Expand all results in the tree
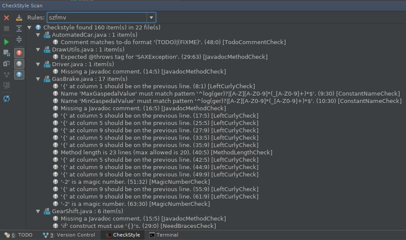Image resolution: width=406 pixels, height=240 pixels. 19,29
